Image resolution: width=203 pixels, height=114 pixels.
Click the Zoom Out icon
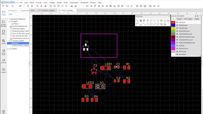coord(55,6)
